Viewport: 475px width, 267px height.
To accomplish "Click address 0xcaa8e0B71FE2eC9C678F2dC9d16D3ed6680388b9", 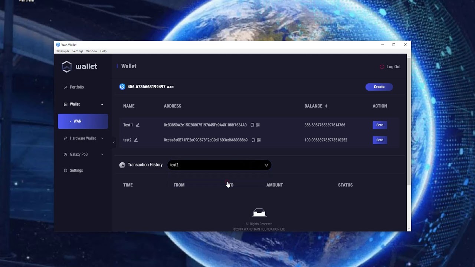I will (206, 140).
